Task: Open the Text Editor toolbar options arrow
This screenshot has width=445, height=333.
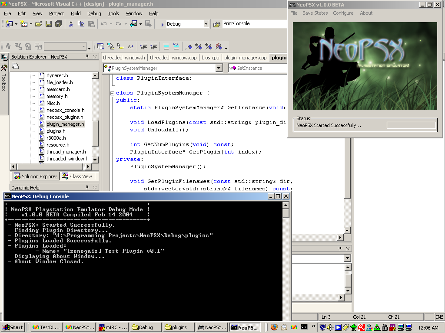Action: pos(226,48)
